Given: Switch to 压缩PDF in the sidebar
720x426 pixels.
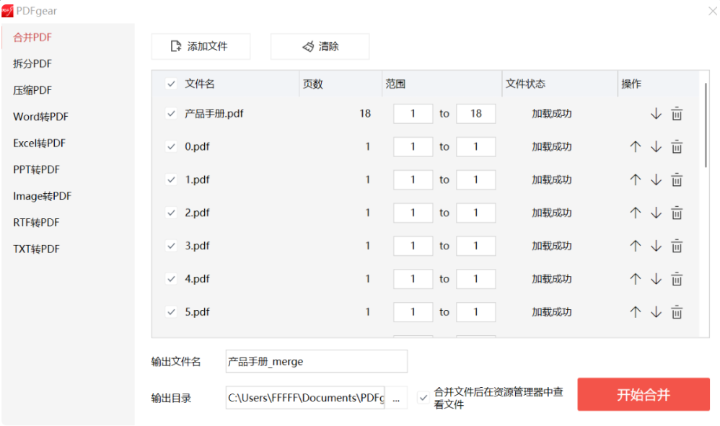Looking at the screenshot, I should [x=32, y=90].
